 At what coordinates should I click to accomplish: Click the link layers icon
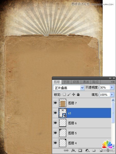(66, 150)
